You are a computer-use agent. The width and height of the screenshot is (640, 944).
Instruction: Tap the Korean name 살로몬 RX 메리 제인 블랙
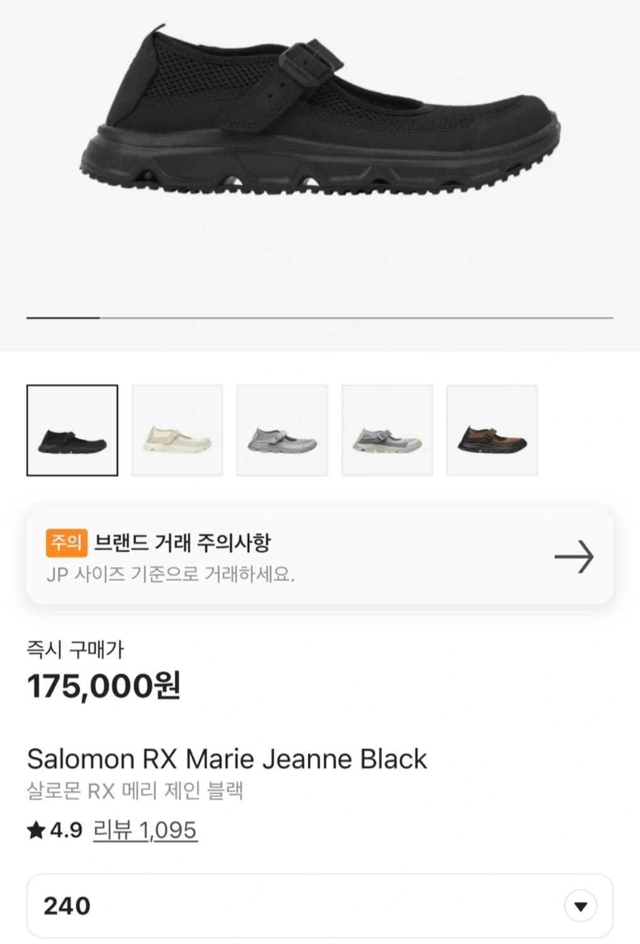[x=135, y=791]
